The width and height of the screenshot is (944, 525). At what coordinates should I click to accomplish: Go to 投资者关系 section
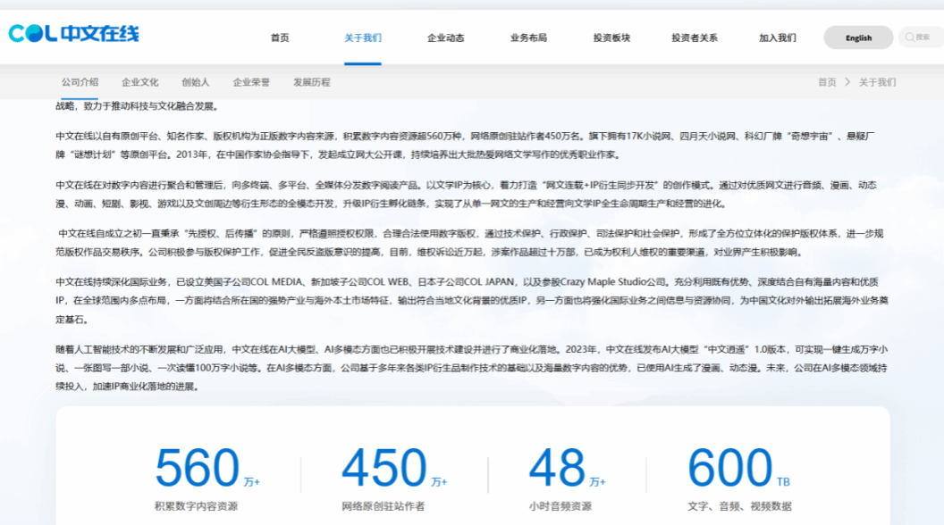[695, 38]
